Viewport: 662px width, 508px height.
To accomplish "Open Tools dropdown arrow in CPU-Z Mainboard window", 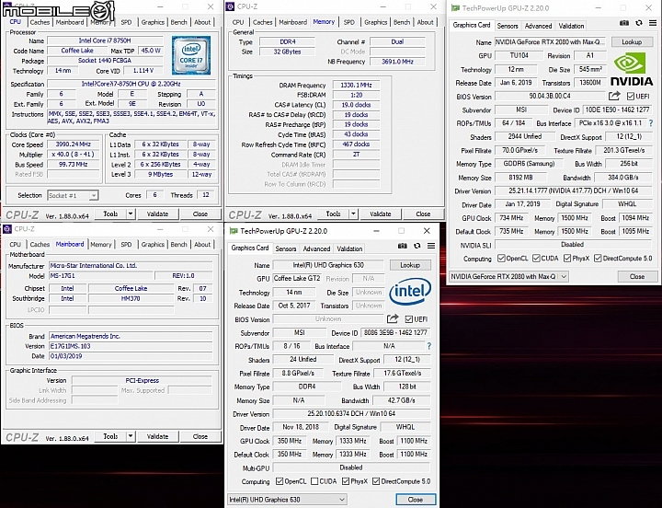I will pos(131,436).
